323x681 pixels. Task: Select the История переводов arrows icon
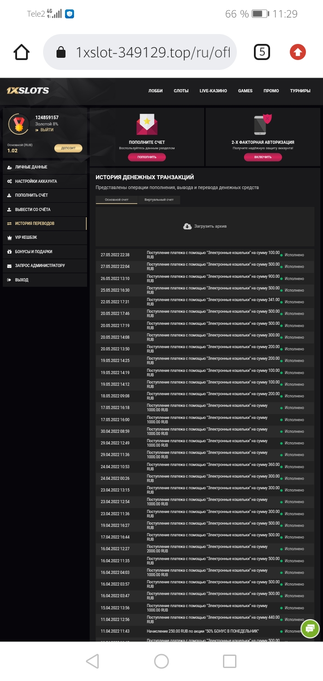[x=10, y=223]
